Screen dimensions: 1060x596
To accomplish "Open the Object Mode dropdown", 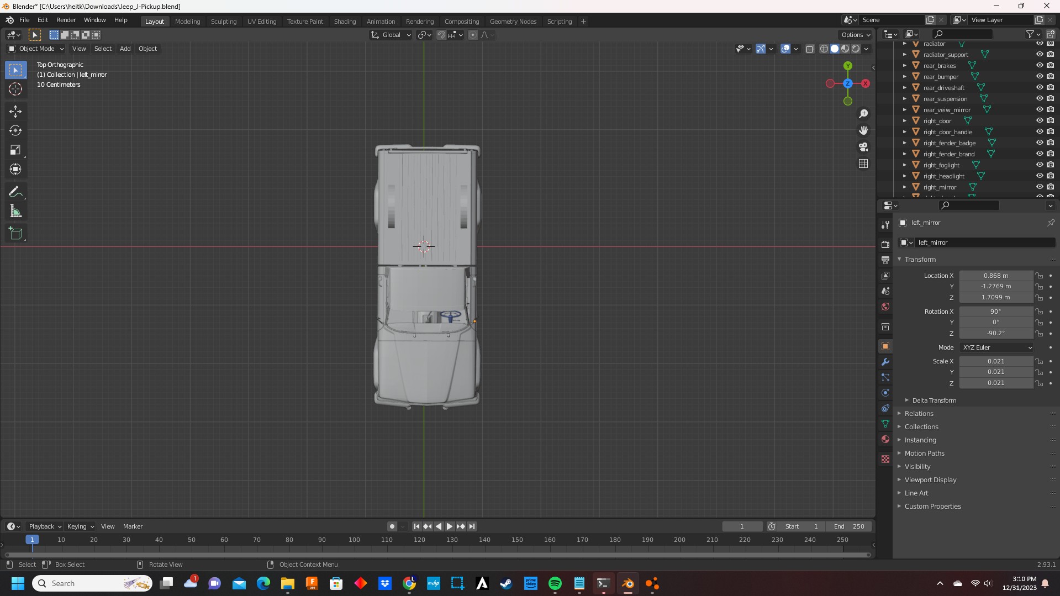I will coord(36,49).
